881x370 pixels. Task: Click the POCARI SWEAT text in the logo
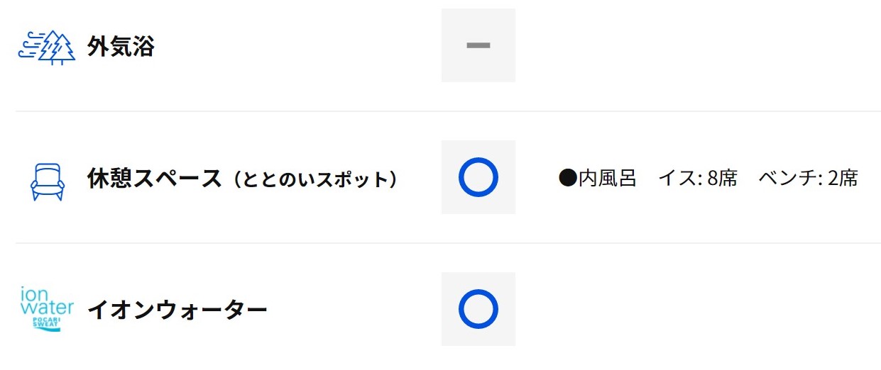click(x=48, y=323)
